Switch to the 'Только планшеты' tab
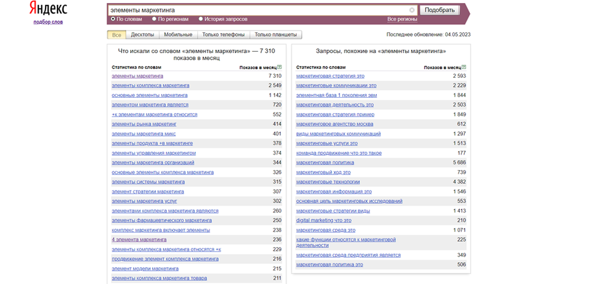The image size is (594, 284). click(276, 35)
